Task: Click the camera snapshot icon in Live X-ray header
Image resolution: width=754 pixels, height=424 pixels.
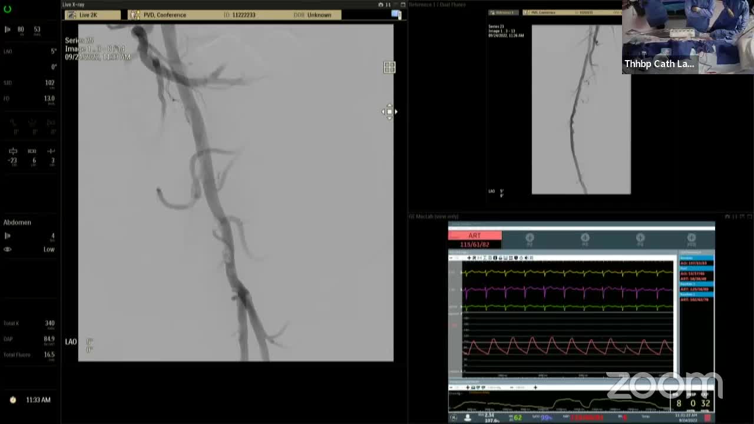Action: coord(381,5)
